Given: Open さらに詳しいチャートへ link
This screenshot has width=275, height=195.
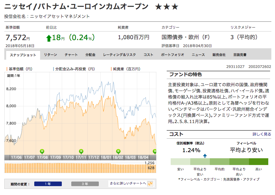Looking at the screenshot, I should [128, 183].
